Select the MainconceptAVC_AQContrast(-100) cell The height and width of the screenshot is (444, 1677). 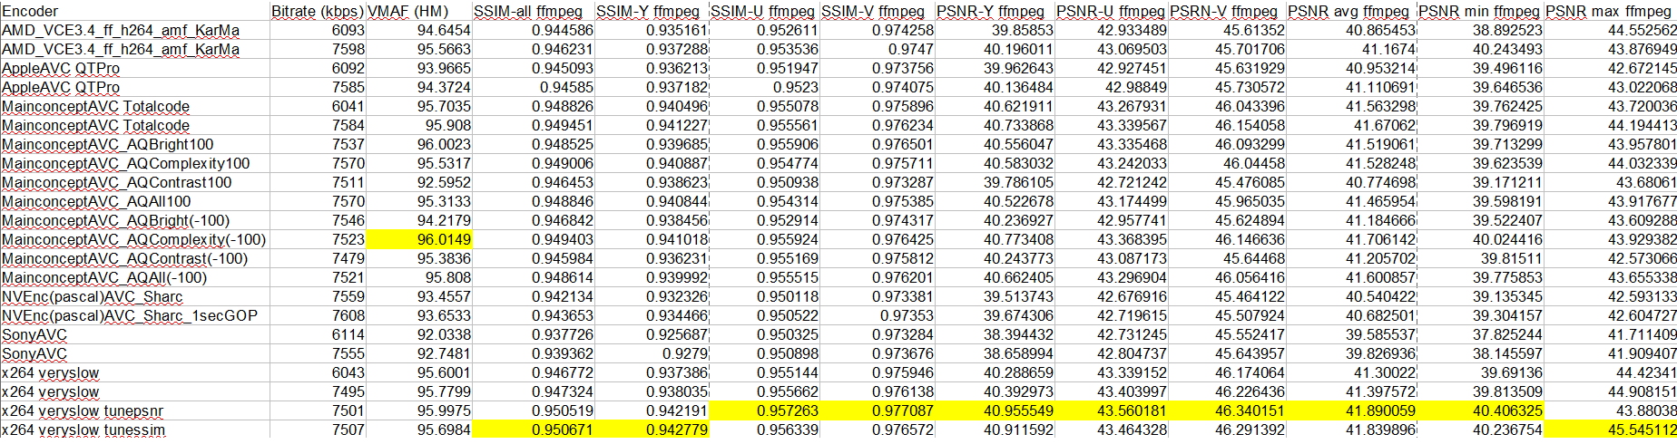pos(134,258)
